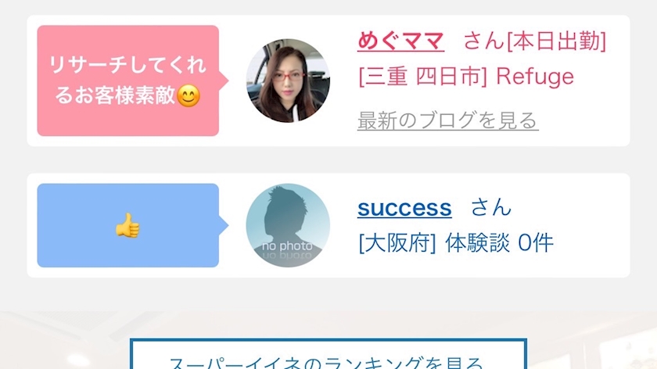657x369 pixels.
Task: Click the 'no photo' caption on the avatar
Action: pyautogui.click(x=288, y=245)
